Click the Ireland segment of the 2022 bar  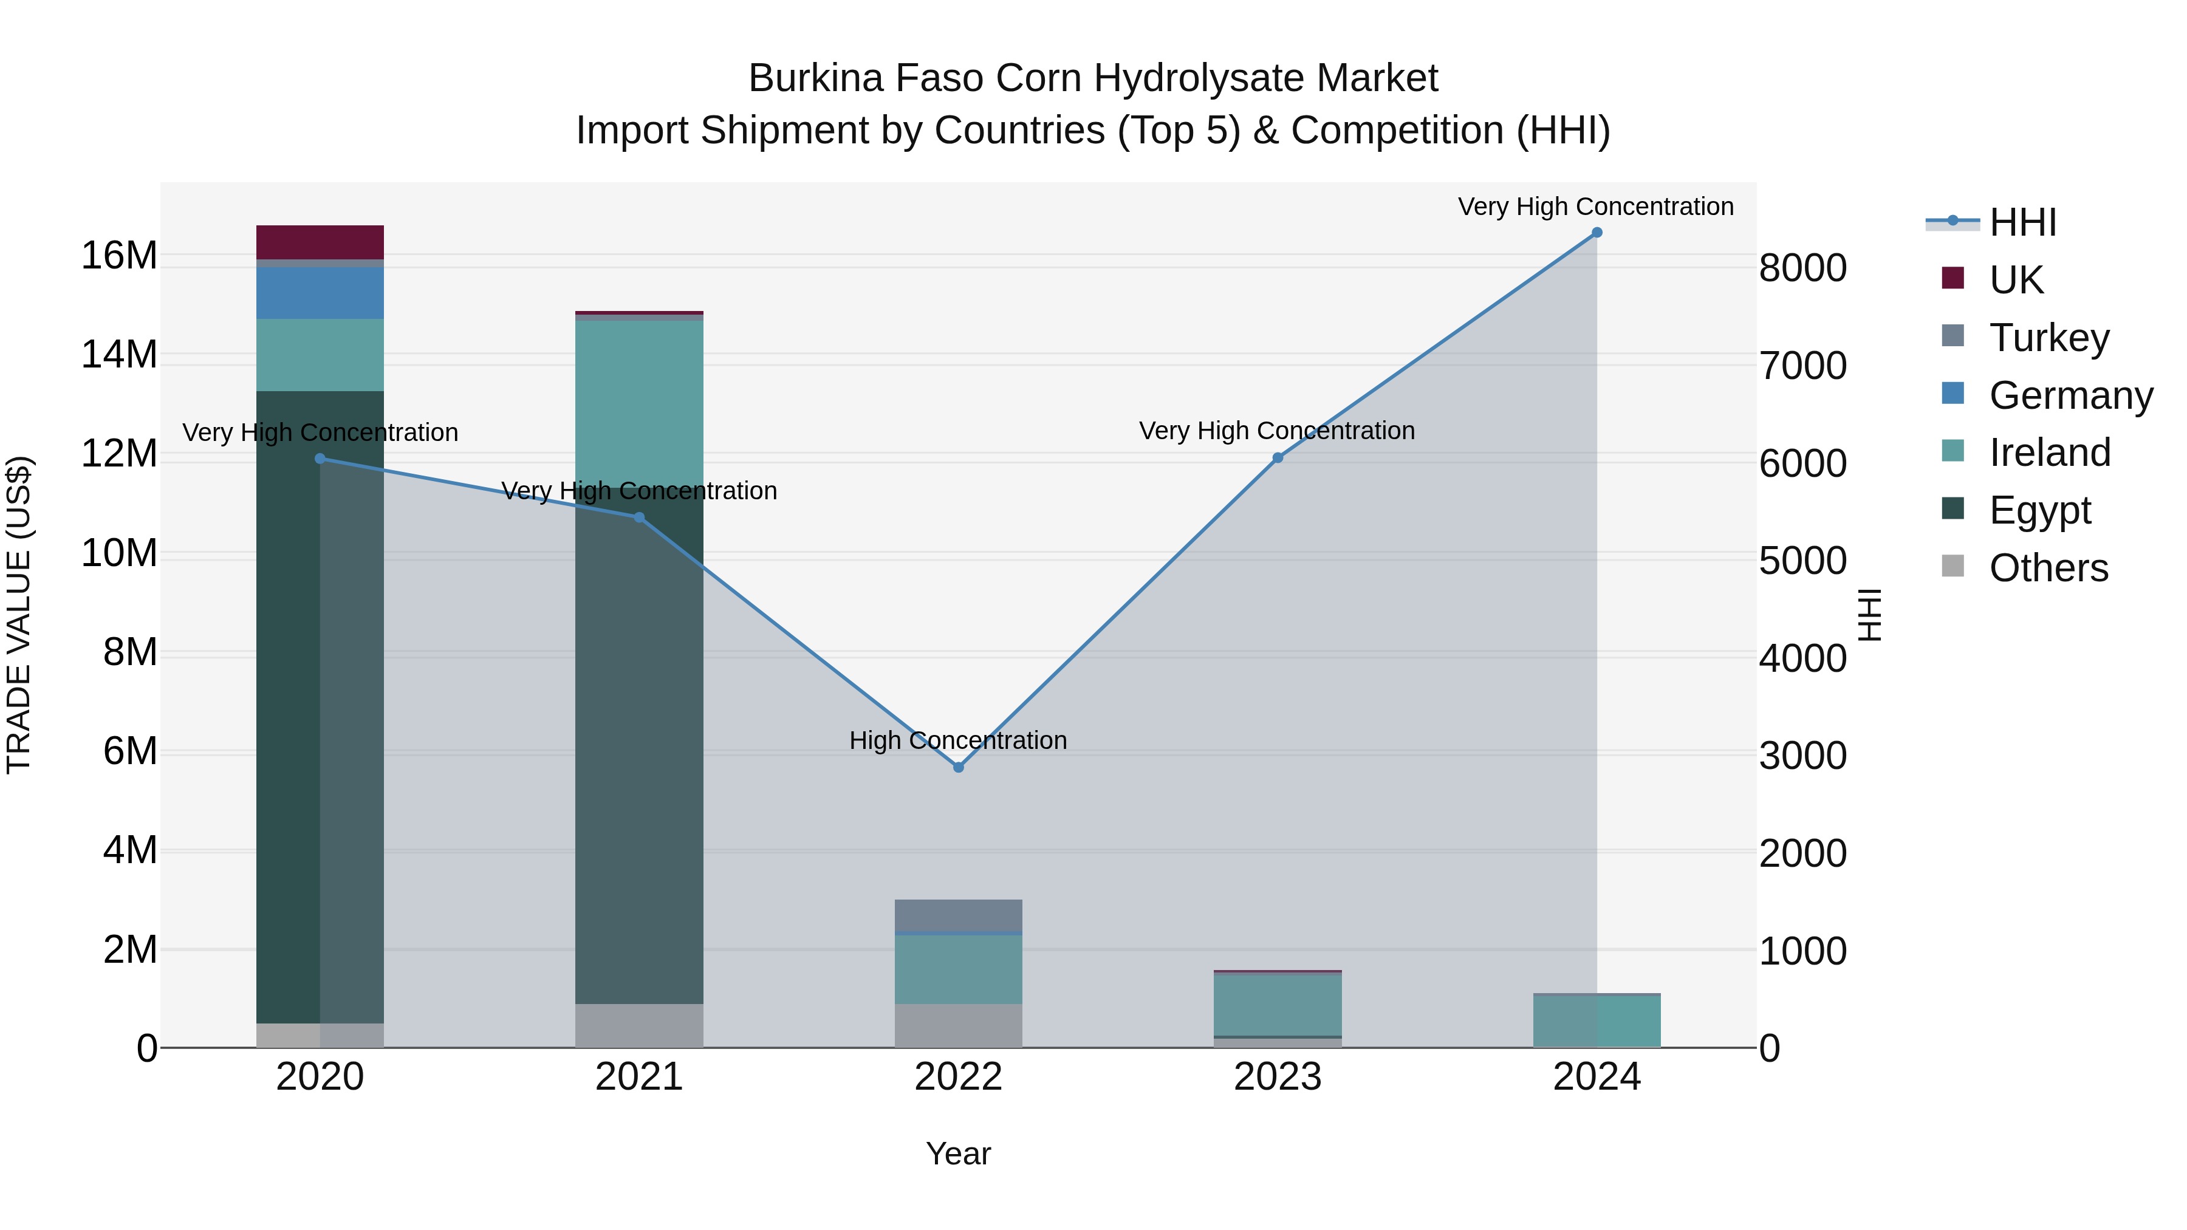click(x=959, y=969)
